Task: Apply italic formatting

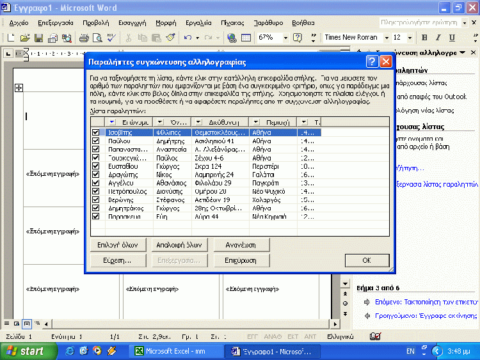Action: [438, 38]
